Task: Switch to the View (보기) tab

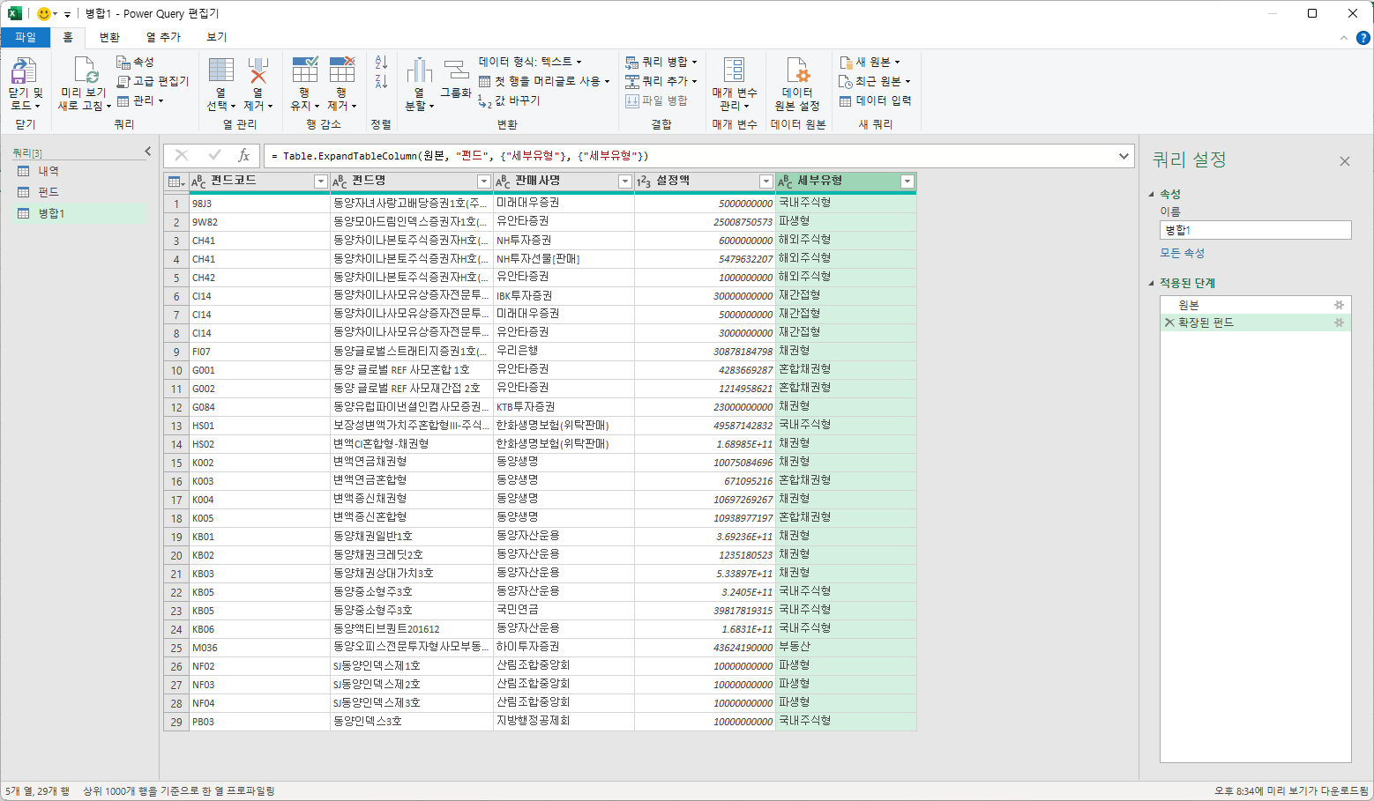Action: 217,37
